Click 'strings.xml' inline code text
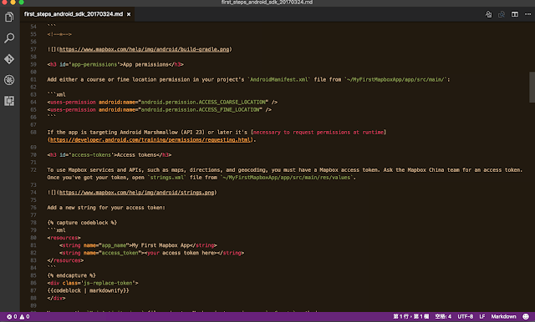Viewport: 535px width, 322px height. tap(167, 178)
